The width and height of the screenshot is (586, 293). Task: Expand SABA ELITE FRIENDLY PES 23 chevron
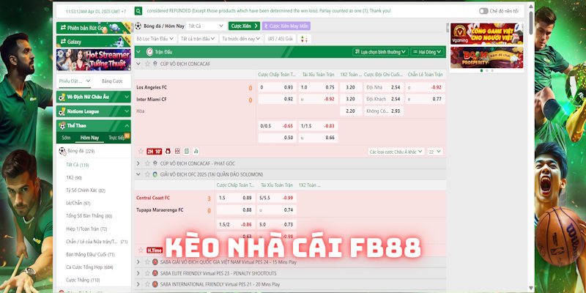coord(138,273)
